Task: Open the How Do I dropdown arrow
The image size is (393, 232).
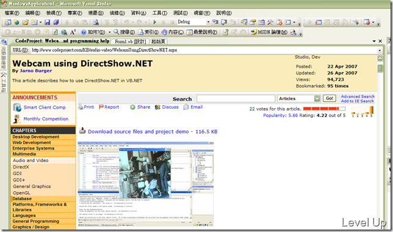Action: click(x=109, y=32)
